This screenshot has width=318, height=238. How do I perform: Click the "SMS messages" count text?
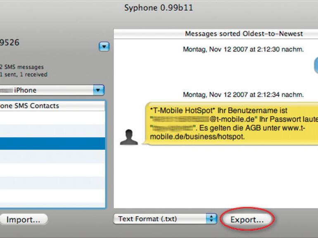[22, 67]
